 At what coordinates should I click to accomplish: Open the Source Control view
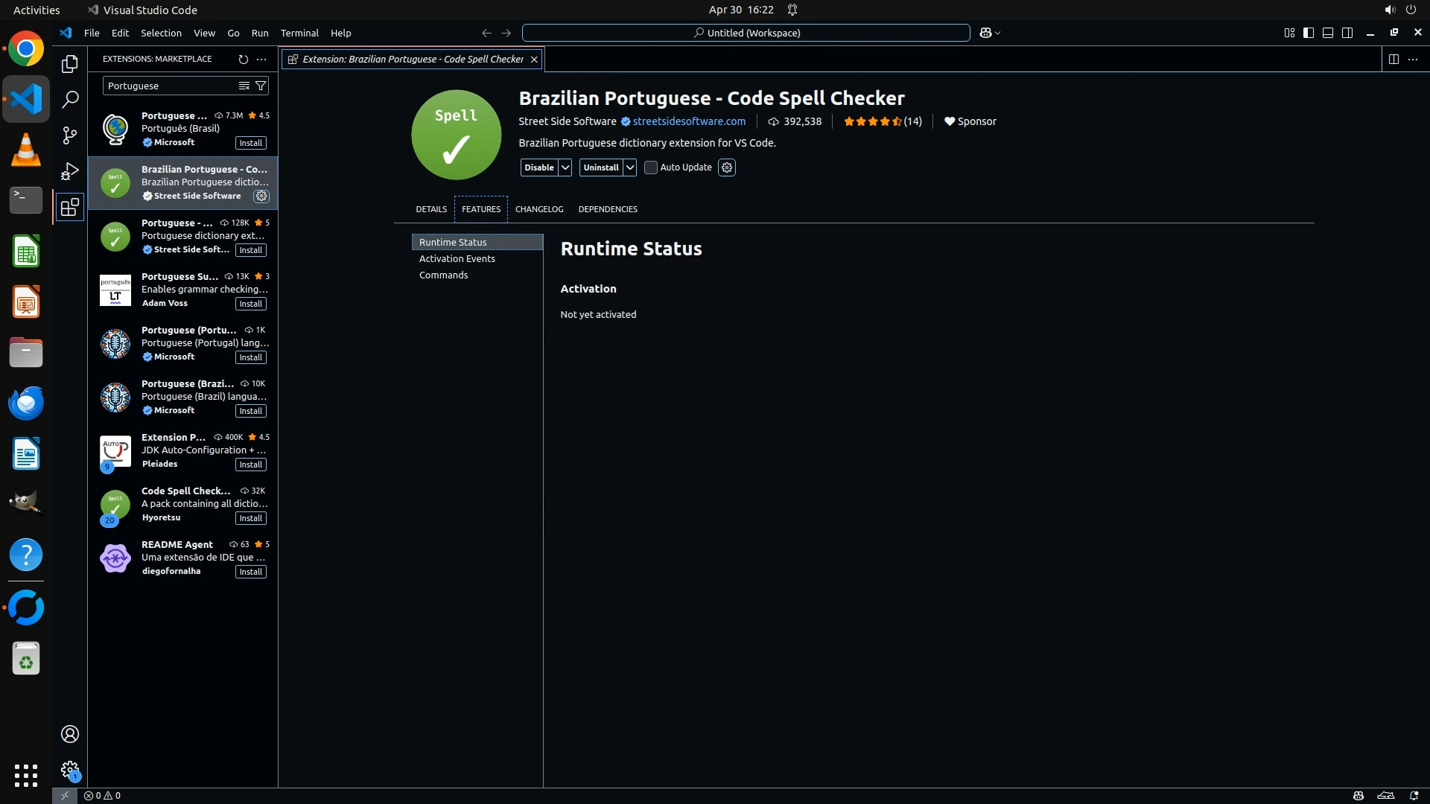pos(70,135)
